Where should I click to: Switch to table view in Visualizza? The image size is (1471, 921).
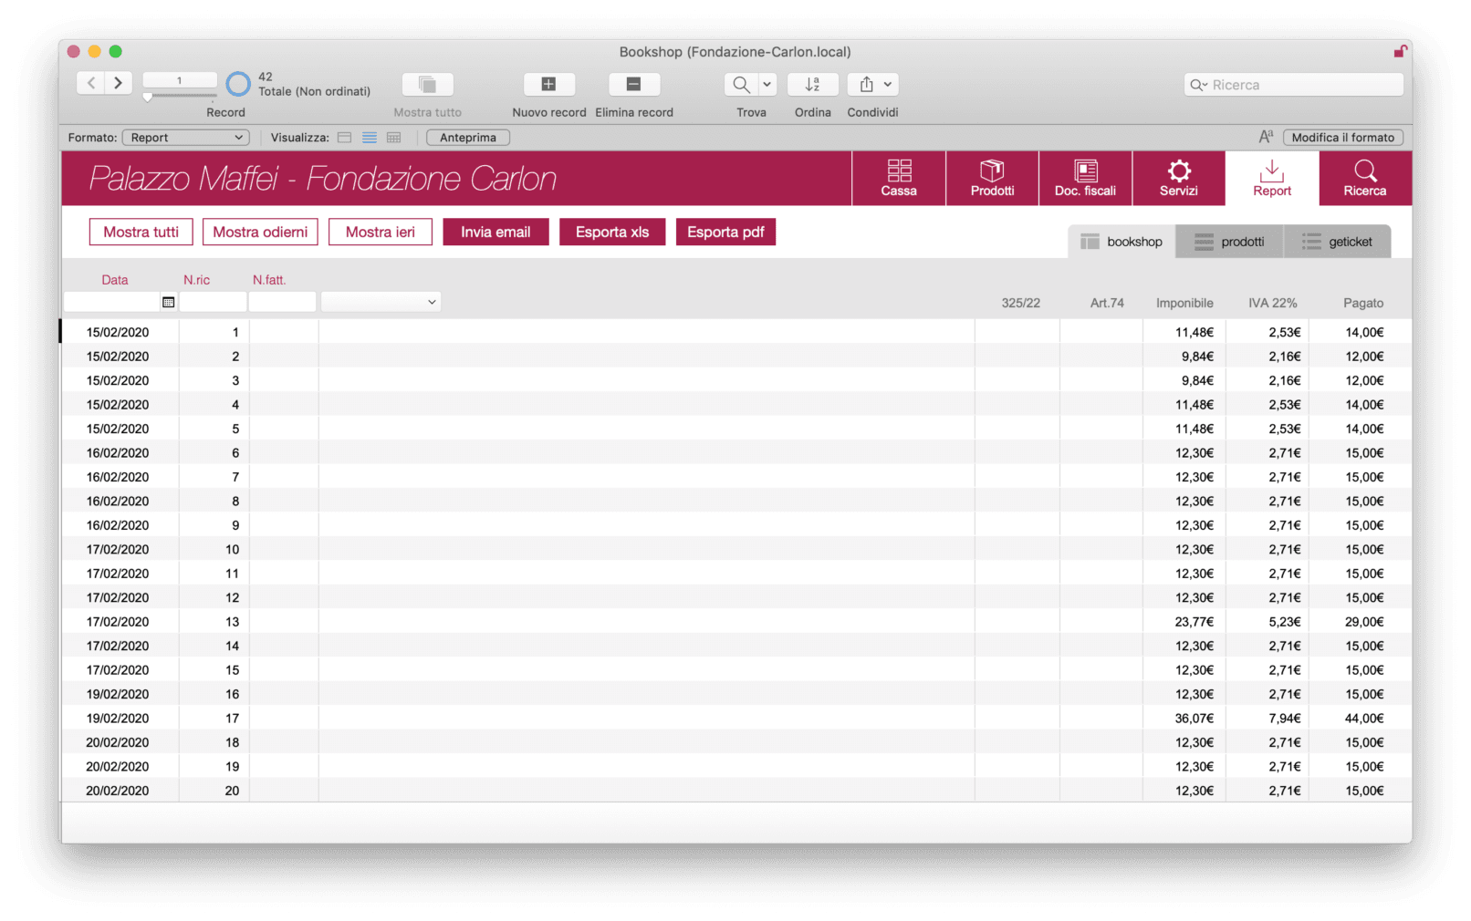point(394,138)
